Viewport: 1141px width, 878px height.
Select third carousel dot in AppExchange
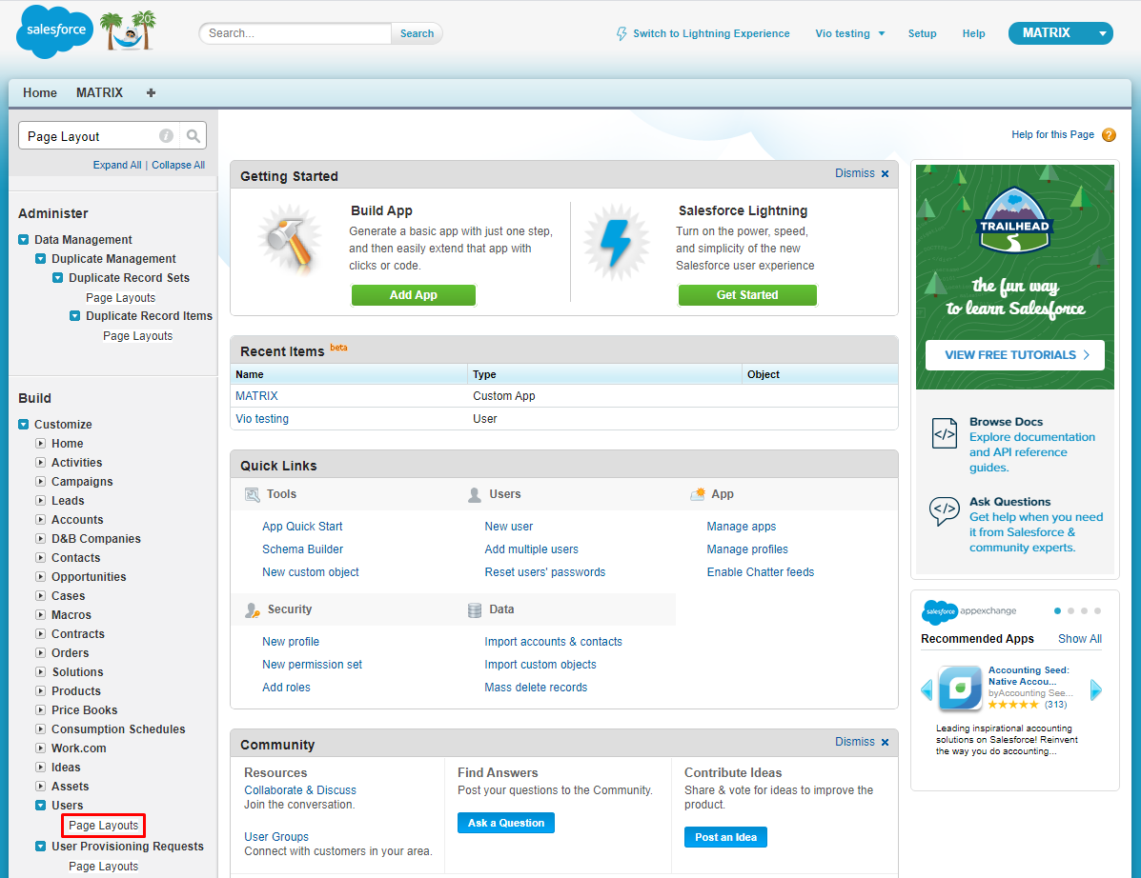click(x=1084, y=610)
